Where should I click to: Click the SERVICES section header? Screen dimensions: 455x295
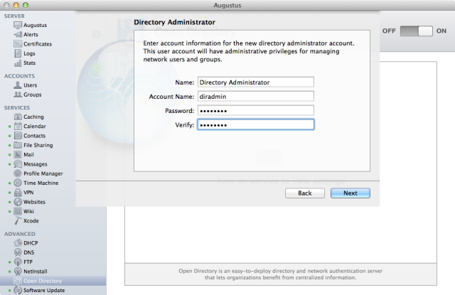(17, 107)
